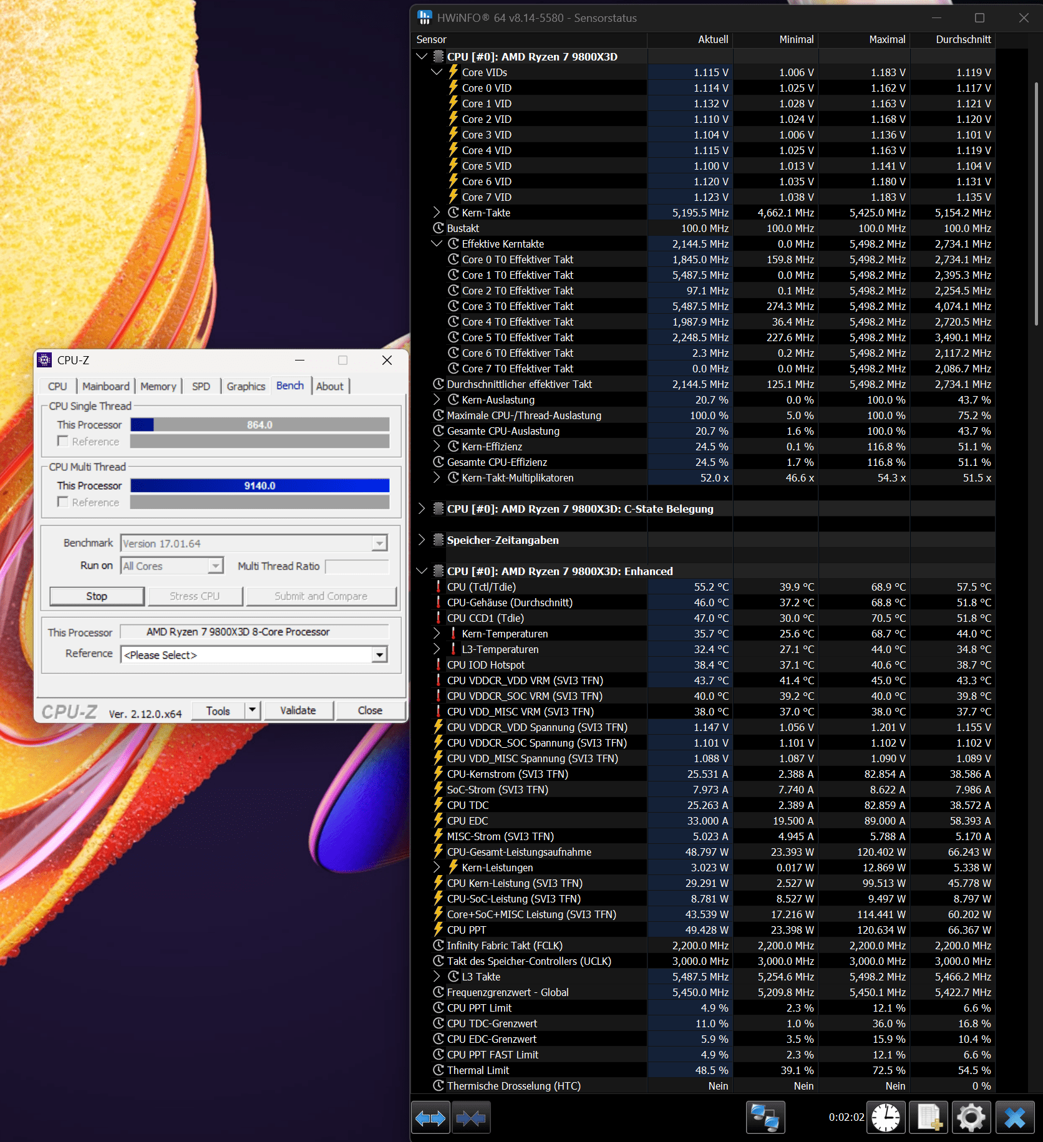Open HWiNFO sensor settings gear icon
The width and height of the screenshot is (1043, 1142).
pyautogui.click(x=971, y=1118)
